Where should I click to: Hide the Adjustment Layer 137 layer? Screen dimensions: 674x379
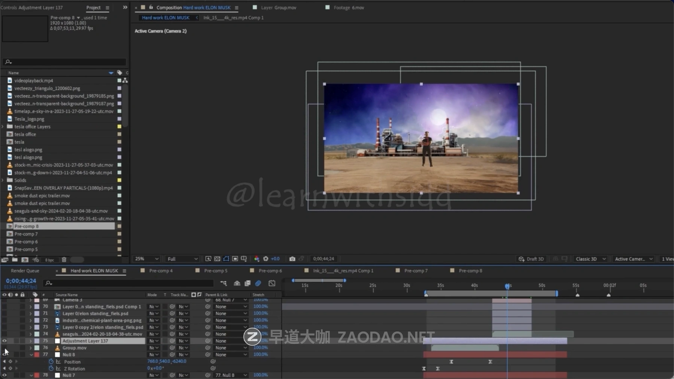(4, 341)
